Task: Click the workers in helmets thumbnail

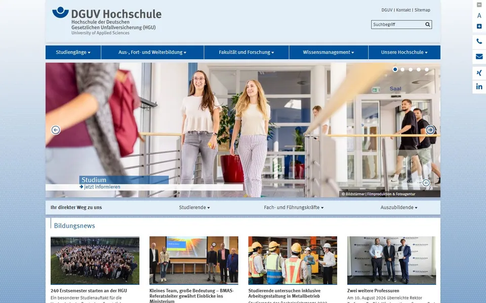Action: (293, 261)
